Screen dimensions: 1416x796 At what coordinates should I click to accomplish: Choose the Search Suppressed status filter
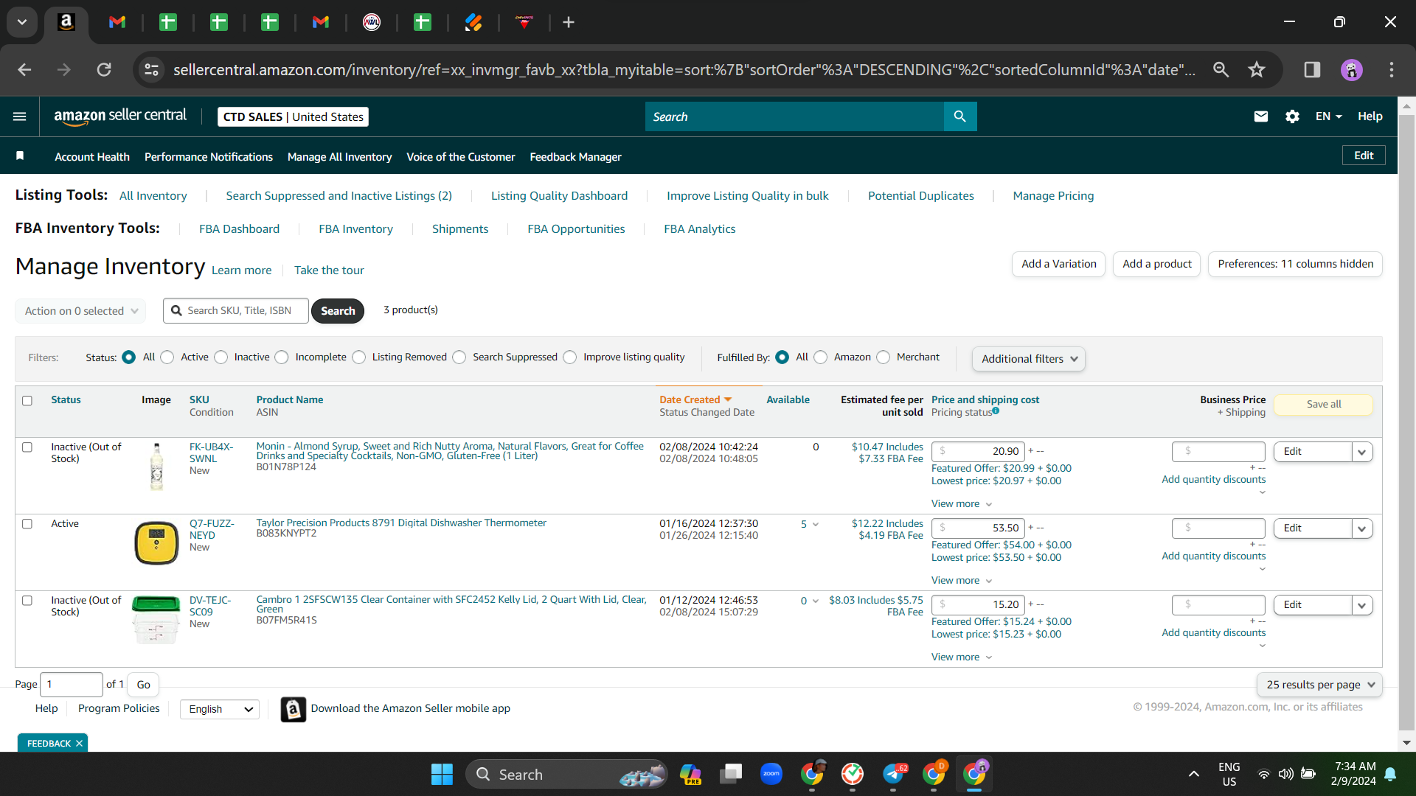(459, 357)
